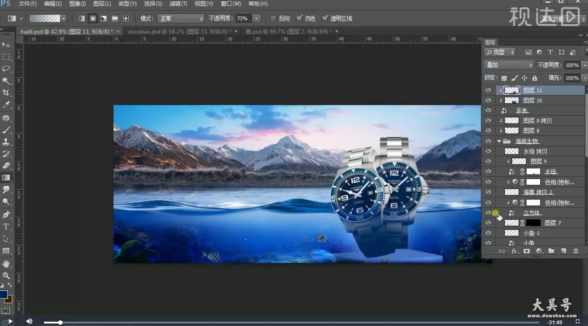Create new fill or adjustment layer
The width and height of the screenshot is (588, 326).
[x=539, y=251]
